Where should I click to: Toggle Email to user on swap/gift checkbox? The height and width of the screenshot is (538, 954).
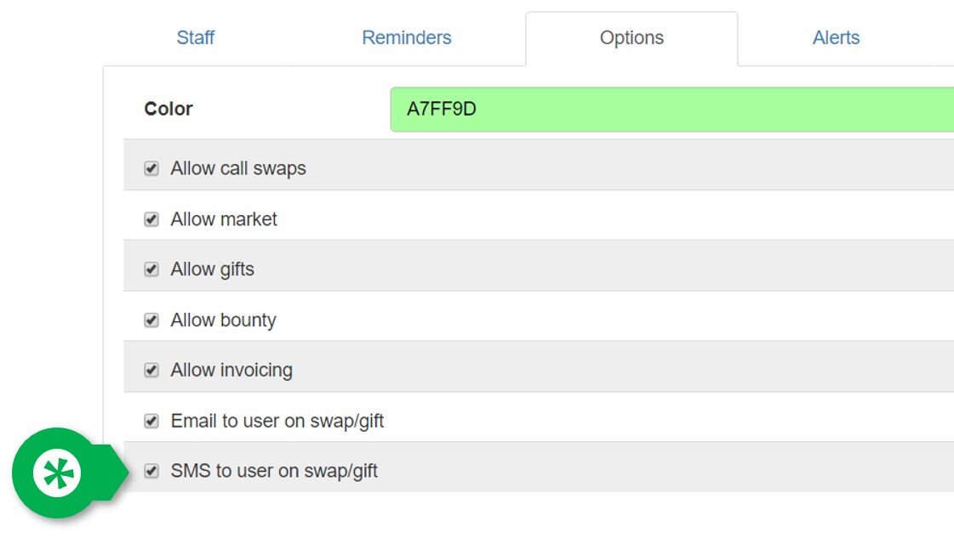pos(151,421)
